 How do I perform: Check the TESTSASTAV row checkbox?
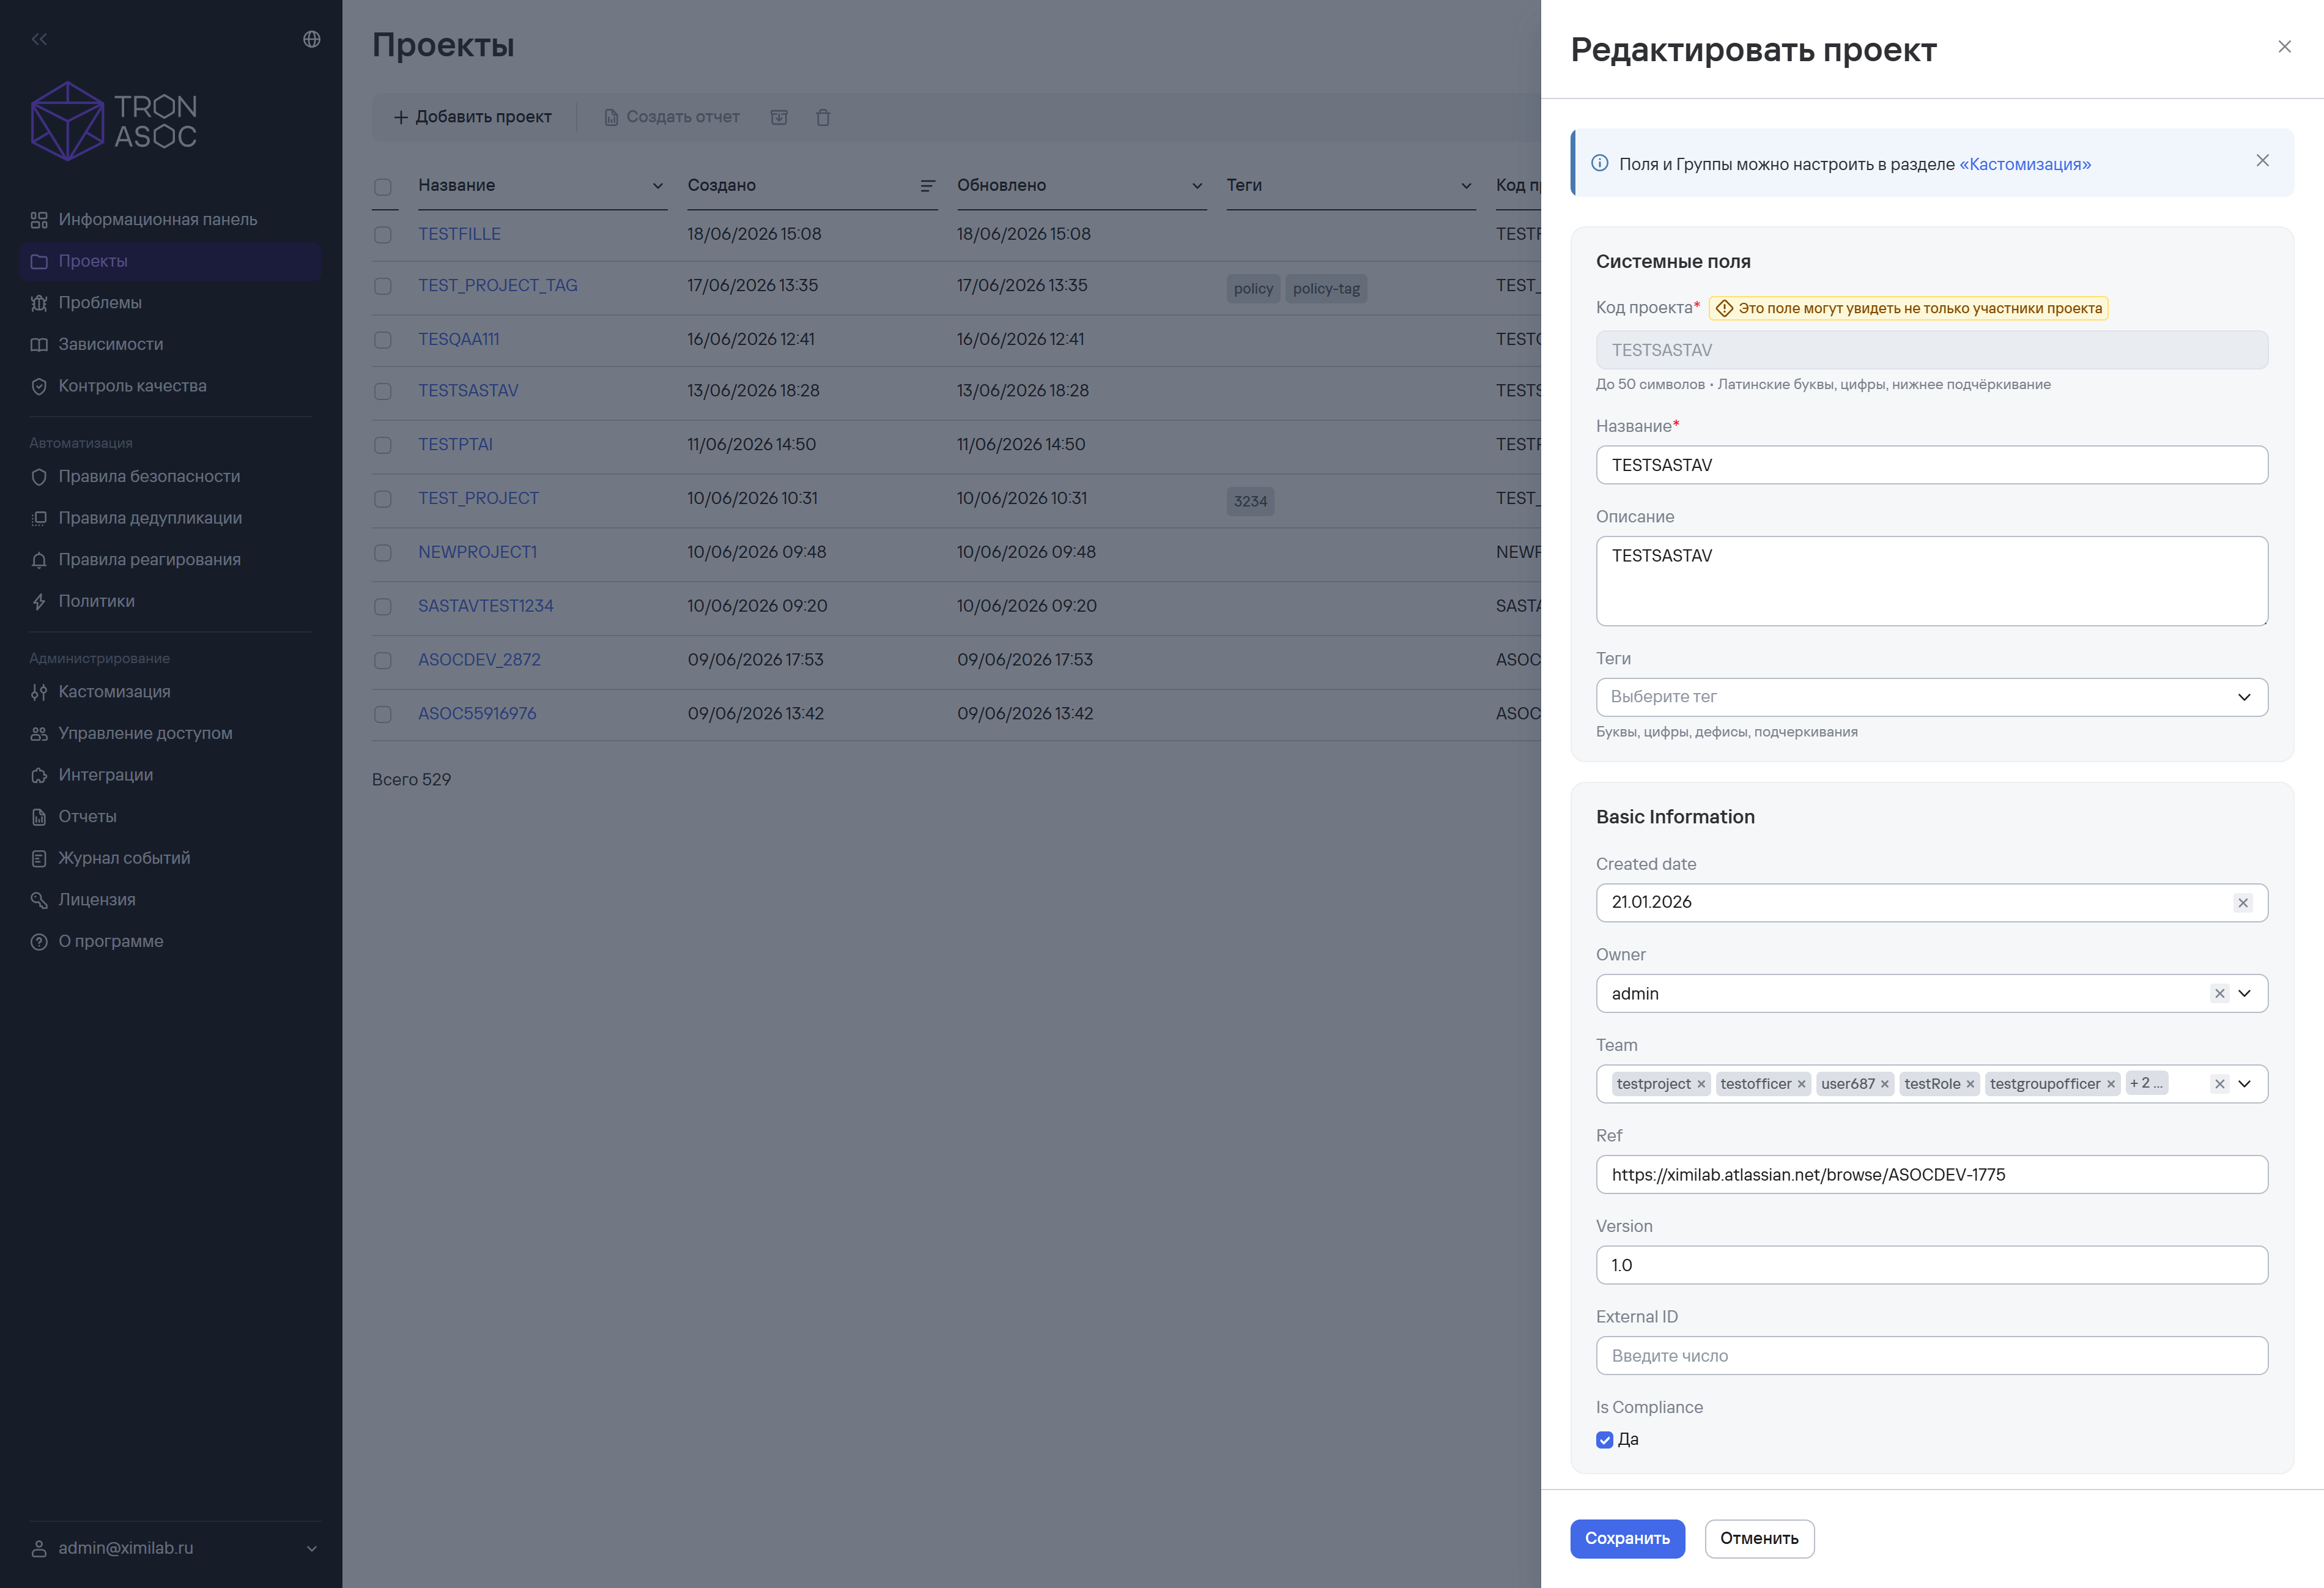coord(383,391)
